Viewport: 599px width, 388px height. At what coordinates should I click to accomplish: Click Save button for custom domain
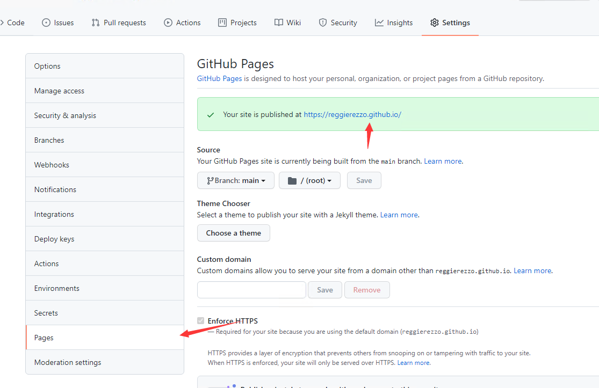click(324, 290)
